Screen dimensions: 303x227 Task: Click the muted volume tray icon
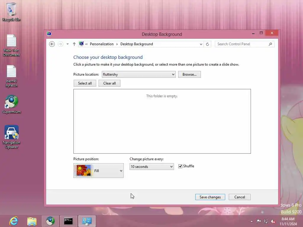coord(273,221)
